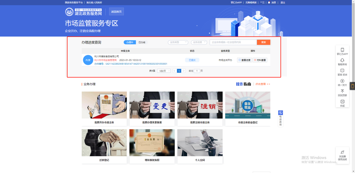Collapse sidebar with the 收起 icon
Image resolution: width=355 pixels, height=173 pixels.
tap(342, 102)
